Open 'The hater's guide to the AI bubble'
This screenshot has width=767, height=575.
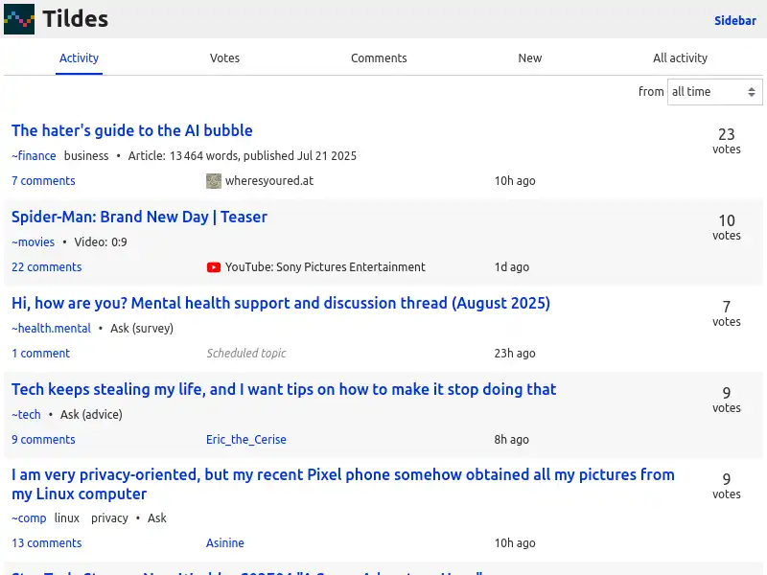(132, 130)
